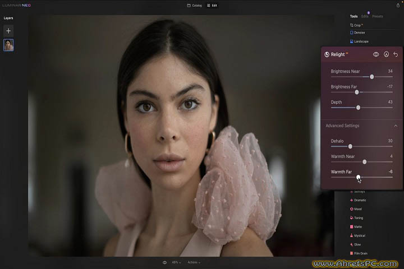This screenshot has width=404, height=269.
Task: Click the Brightness Far slider handle
Action: [357, 92]
